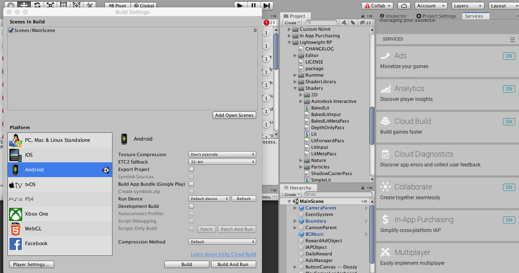Switch to the Project Settings tab
This screenshot has height=273, width=519.
436,16
